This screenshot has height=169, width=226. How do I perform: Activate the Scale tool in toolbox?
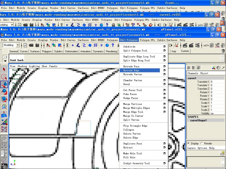(4, 99)
